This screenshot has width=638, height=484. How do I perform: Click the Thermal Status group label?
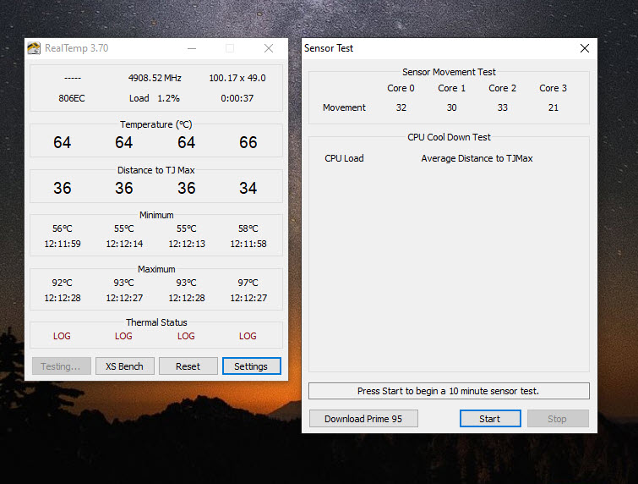coord(156,322)
